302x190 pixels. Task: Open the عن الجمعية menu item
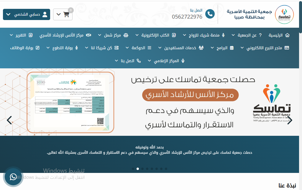point(247,35)
